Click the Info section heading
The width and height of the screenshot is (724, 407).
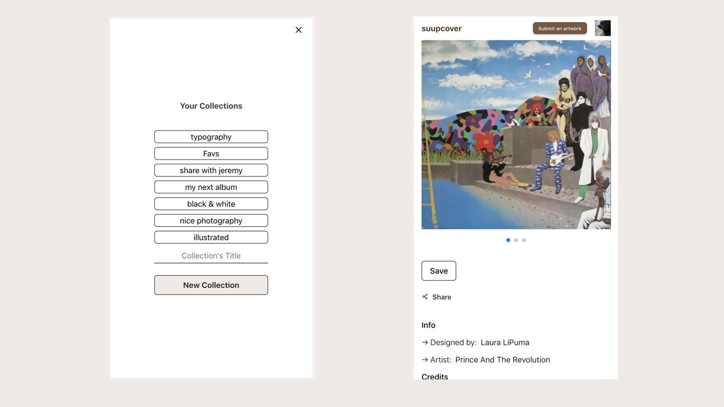point(428,325)
